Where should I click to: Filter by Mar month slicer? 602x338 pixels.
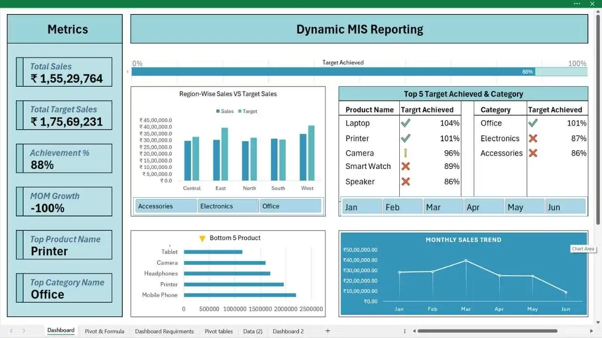tap(444, 207)
